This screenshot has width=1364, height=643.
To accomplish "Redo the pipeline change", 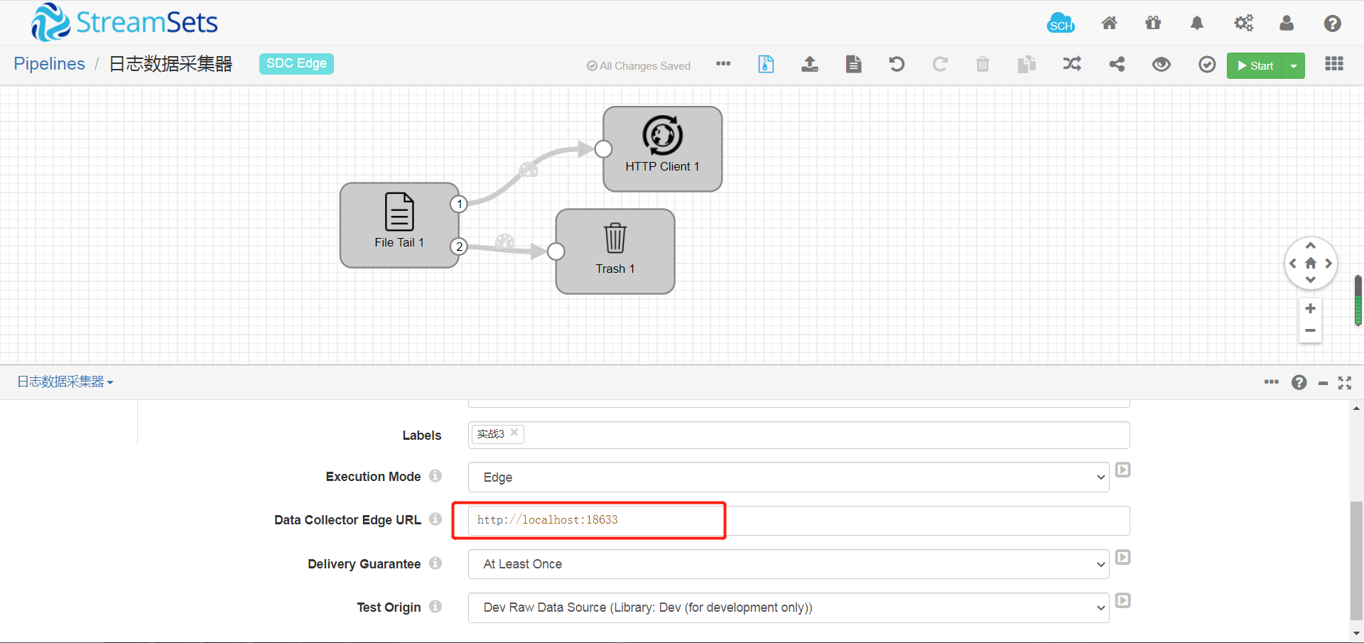I will [940, 65].
